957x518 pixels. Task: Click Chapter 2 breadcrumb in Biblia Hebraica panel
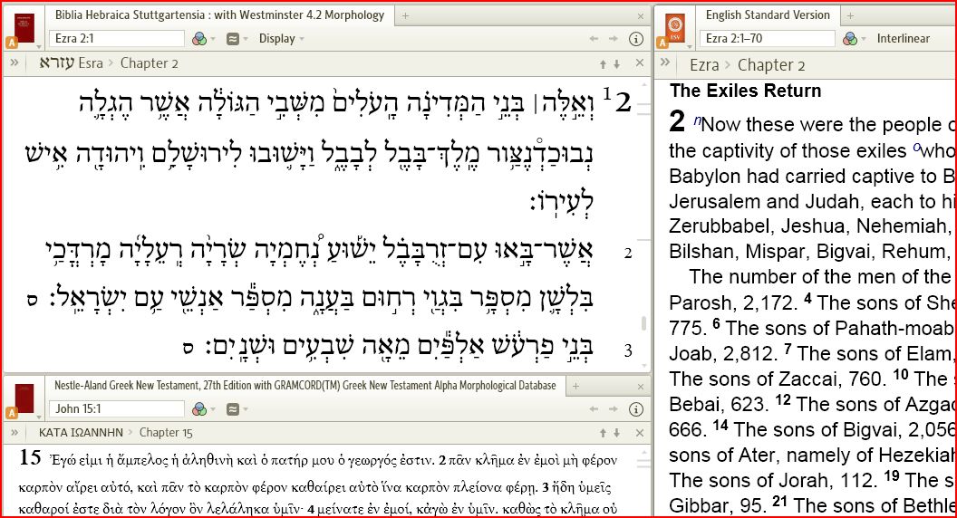[x=150, y=63]
